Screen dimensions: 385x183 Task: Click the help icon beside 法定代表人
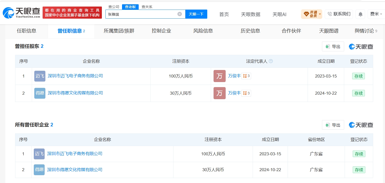pyautogui.click(x=271, y=61)
